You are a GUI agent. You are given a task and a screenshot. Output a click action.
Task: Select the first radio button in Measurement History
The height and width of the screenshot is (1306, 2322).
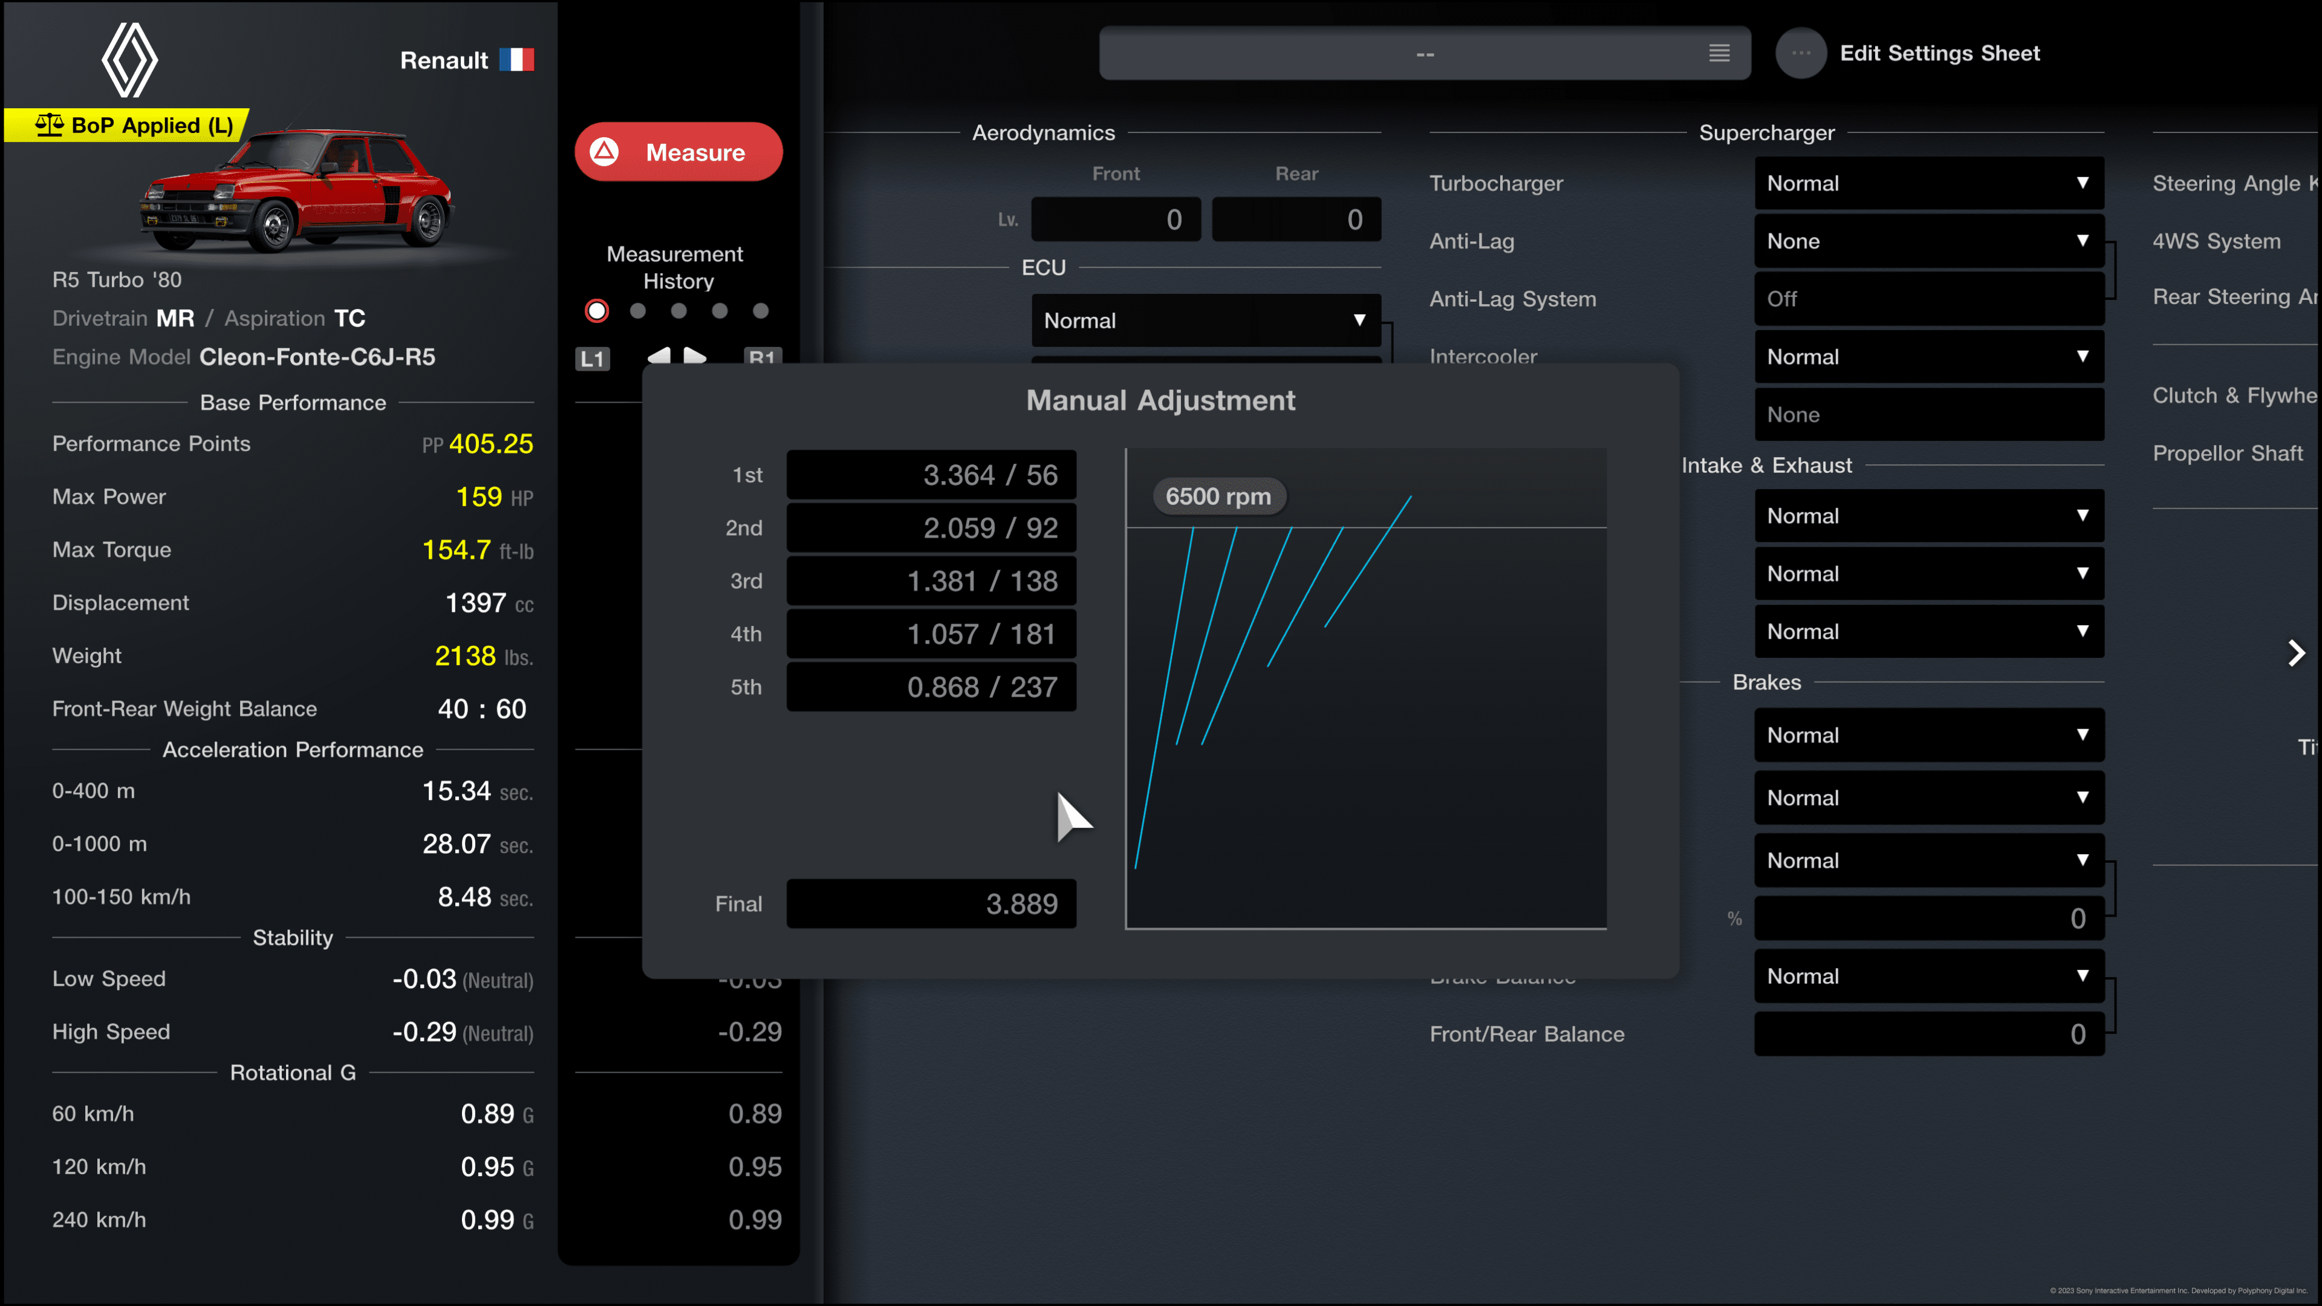[x=595, y=311]
